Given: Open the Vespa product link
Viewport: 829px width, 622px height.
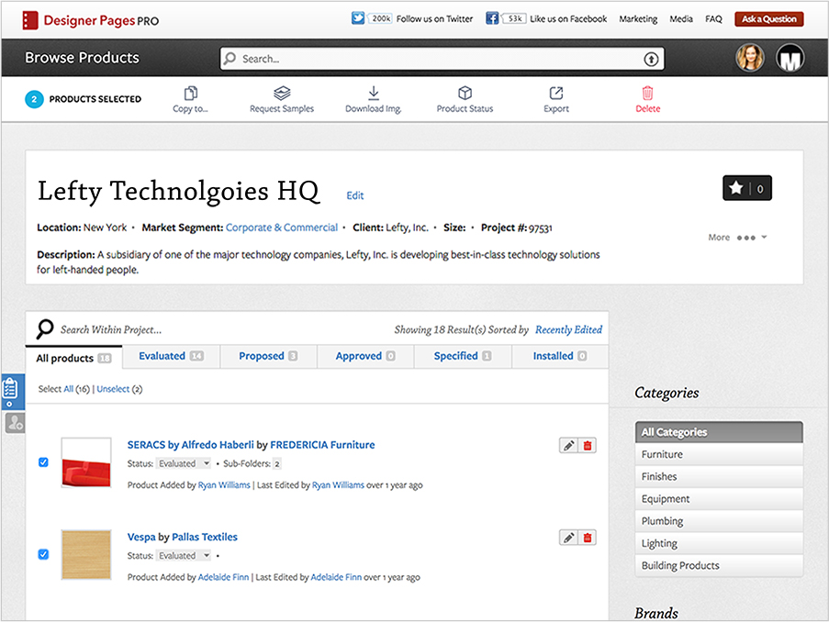Looking at the screenshot, I should 141,537.
